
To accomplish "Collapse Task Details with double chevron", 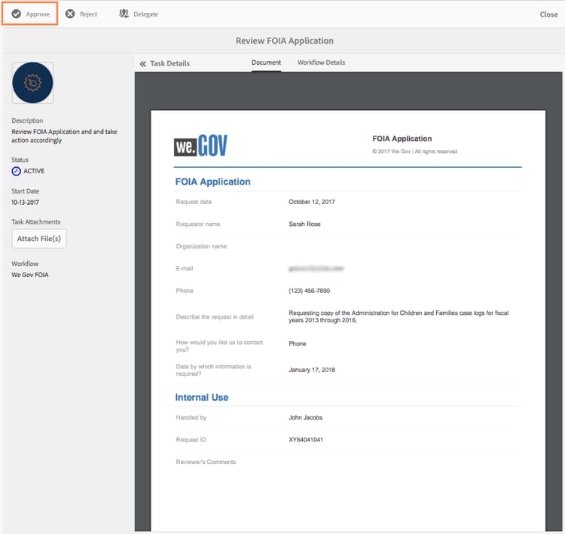I will pos(143,64).
